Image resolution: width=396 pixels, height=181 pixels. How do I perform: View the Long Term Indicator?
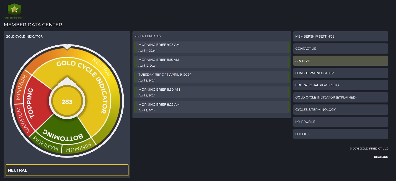coord(341,73)
